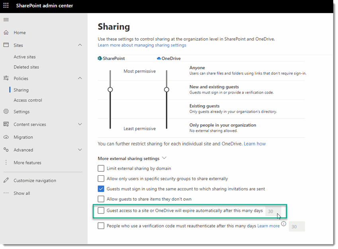Click the Settings gear icon
This screenshot has width=338, height=249.
[6, 112]
